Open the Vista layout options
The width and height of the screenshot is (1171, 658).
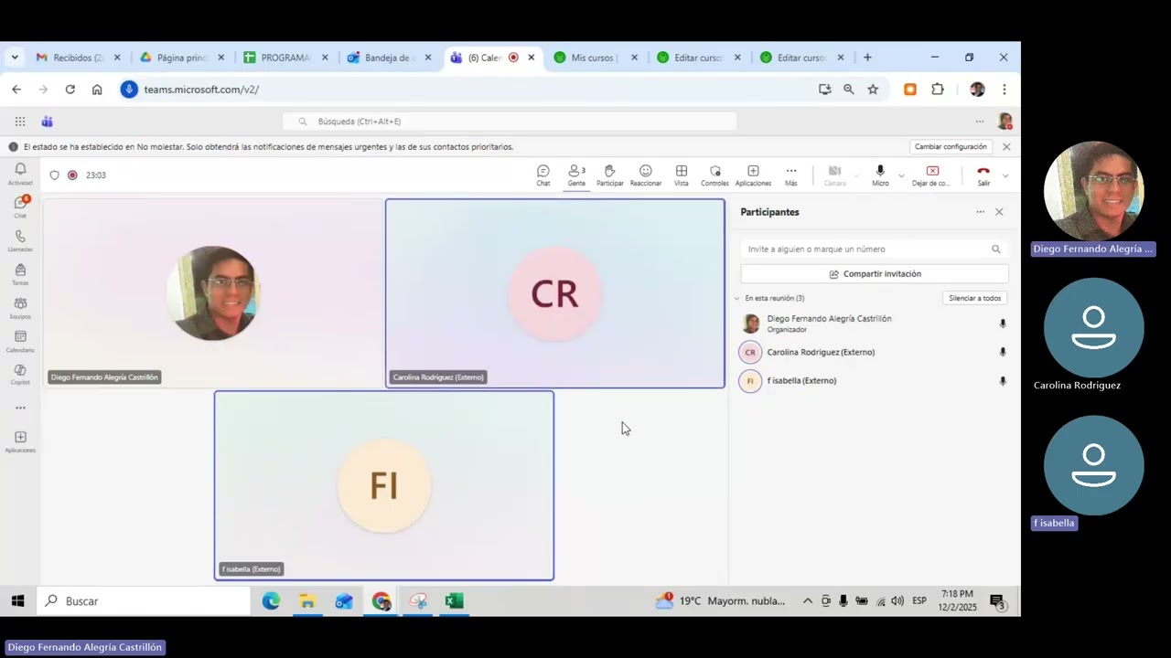[682, 175]
